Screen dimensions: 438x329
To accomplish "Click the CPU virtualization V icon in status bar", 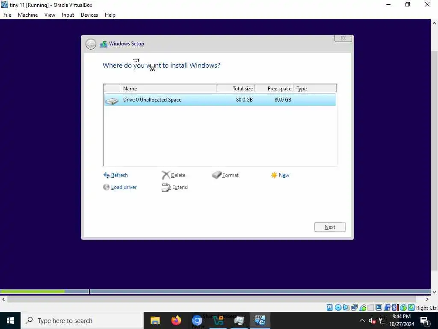I will (x=395, y=308).
